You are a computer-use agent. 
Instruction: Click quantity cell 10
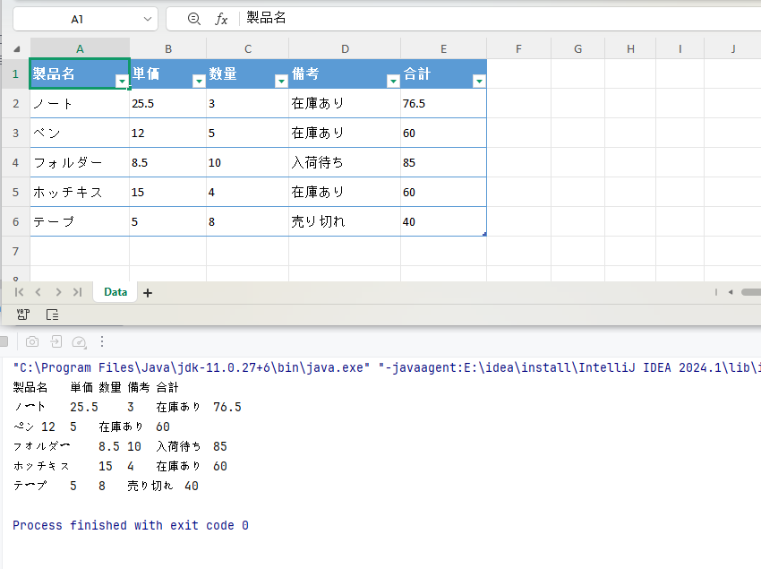click(x=247, y=162)
